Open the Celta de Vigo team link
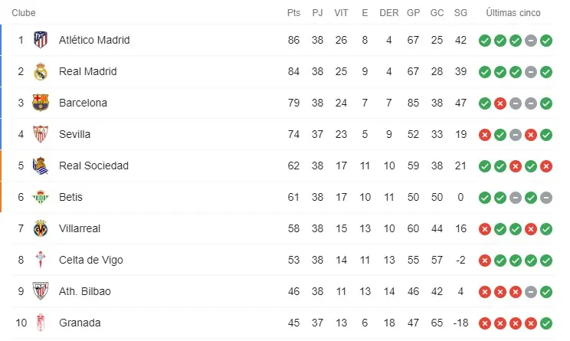 (90, 260)
